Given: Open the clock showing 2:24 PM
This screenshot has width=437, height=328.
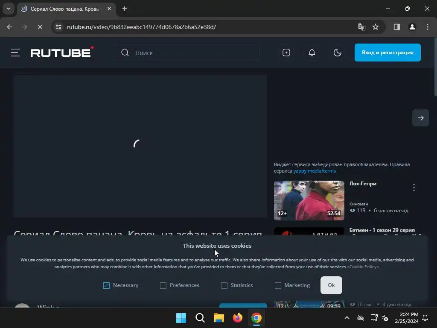Looking at the screenshot, I should [407, 318].
